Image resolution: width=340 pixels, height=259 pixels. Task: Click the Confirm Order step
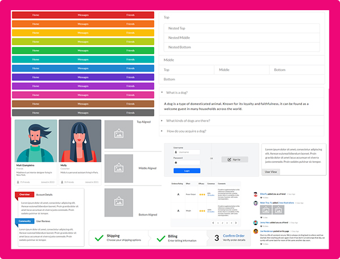(233, 236)
